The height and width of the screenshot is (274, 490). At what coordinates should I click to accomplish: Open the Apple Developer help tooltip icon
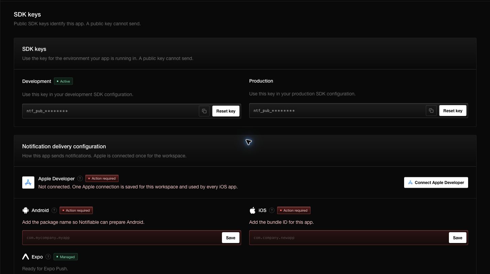tap(80, 179)
